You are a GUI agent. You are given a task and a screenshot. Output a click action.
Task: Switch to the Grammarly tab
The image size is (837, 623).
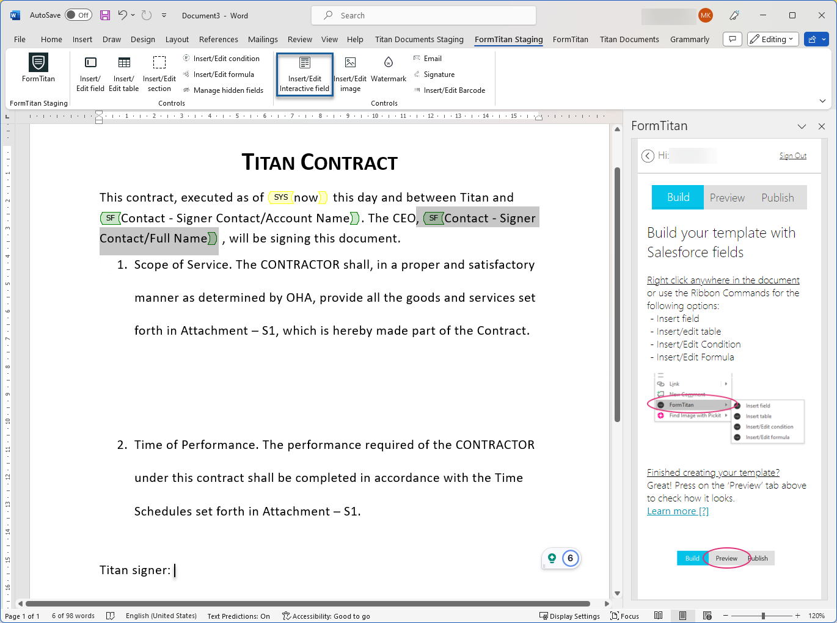[x=690, y=39]
